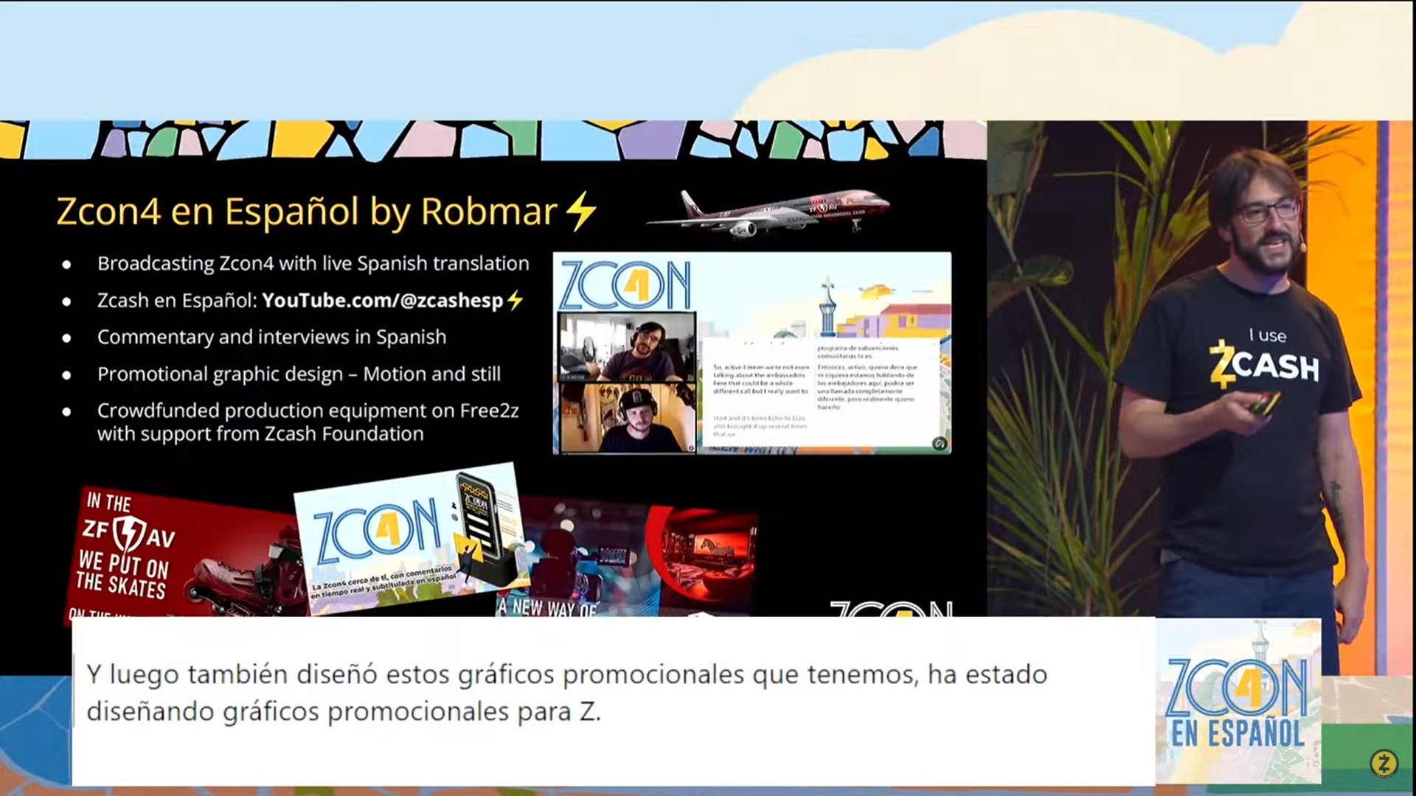This screenshot has height=796, width=1416.
Task: Select the bottom webcam feed with the capped man
Action: pos(627,417)
